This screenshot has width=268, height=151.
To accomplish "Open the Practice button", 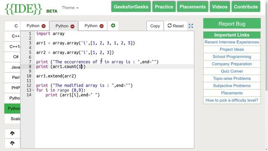I will (164, 7).
